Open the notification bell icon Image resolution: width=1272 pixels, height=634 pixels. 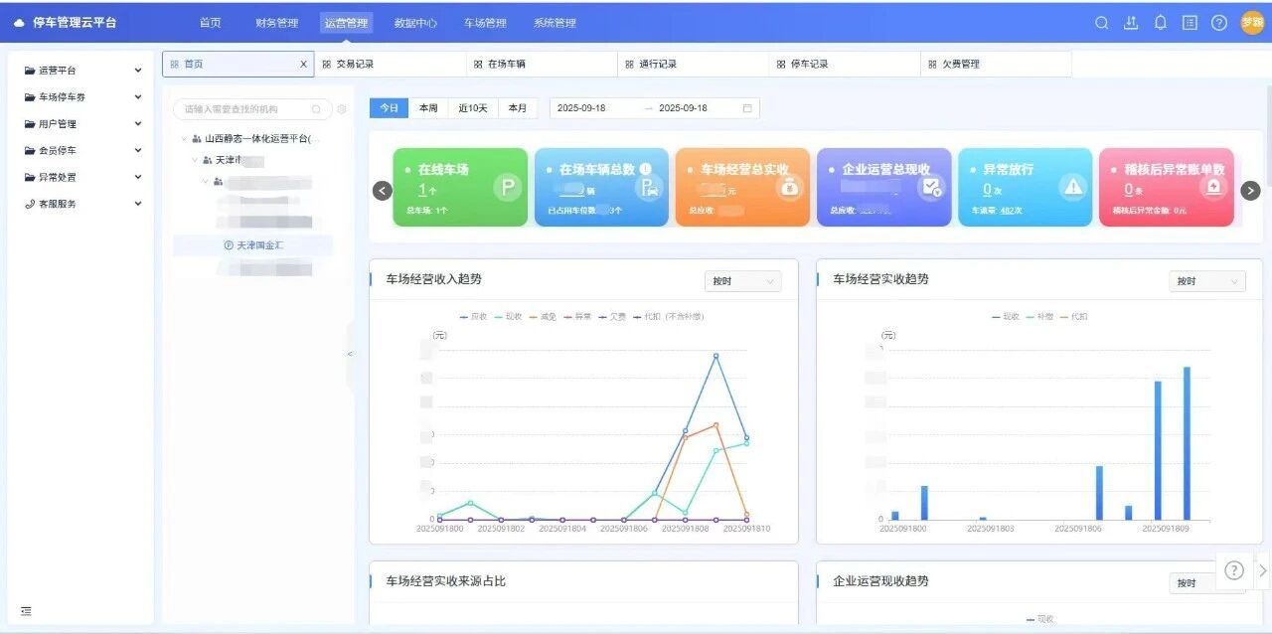(1160, 23)
